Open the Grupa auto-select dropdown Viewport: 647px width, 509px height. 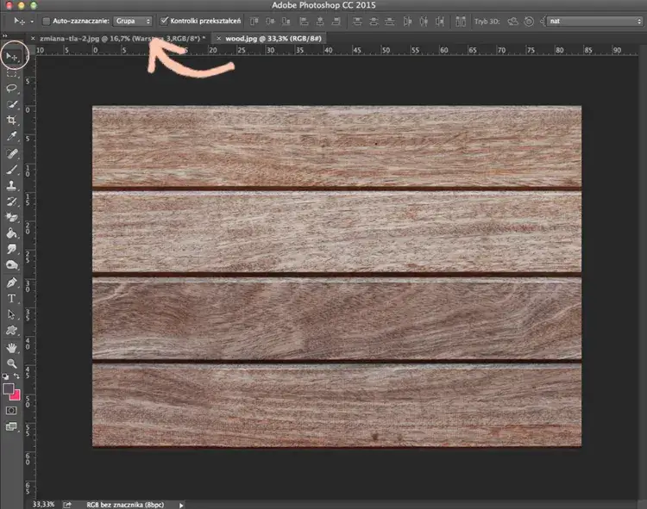[x=134, y=20]
